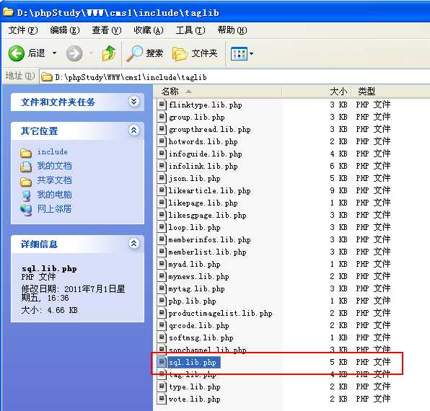Screen dimensions: 430x411
Task: Select flinktype.lib.php file icon
Action: coord(162,105)
